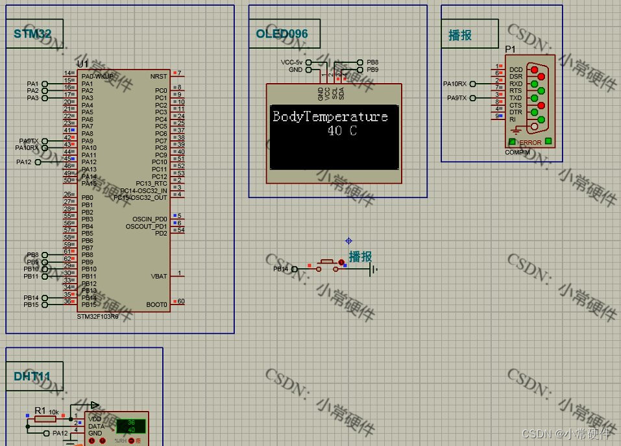Click the R1 reference label
The height and width of the screenshot is (446, 621).
40,410
